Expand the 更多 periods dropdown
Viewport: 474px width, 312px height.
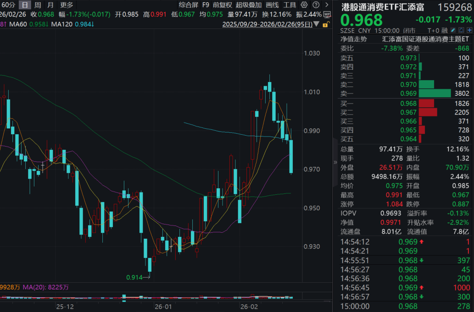click(66, 5)
